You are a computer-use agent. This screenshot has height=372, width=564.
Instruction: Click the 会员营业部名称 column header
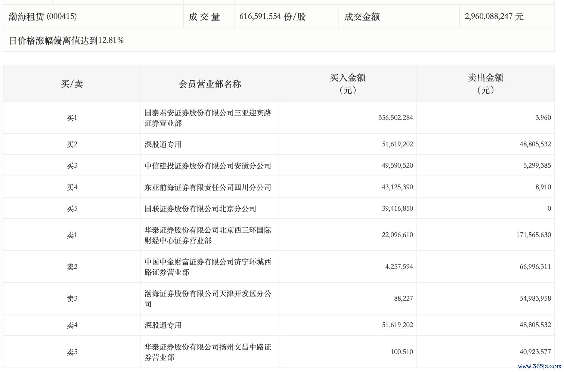tap(210, 84)
